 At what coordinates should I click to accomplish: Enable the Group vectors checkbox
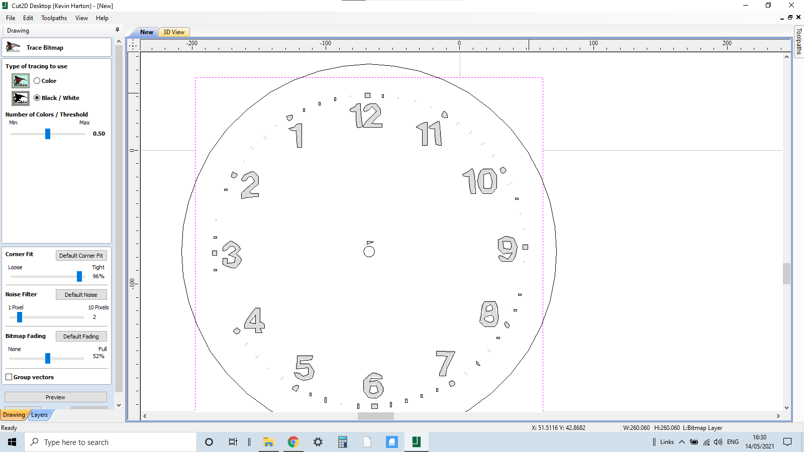click(x=9, y=377)
